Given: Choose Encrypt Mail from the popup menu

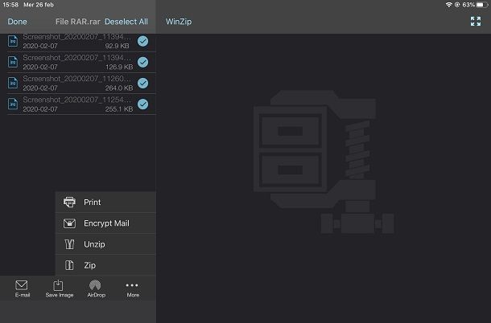Looking at the screenshot, I should tap(105, 223).
